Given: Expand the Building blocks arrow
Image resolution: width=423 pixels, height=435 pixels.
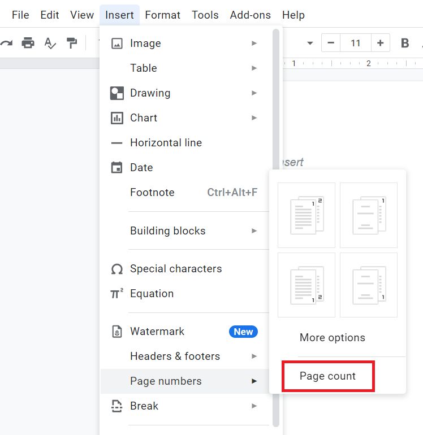Looking at the screenshot, I should [x=254, y=231].
